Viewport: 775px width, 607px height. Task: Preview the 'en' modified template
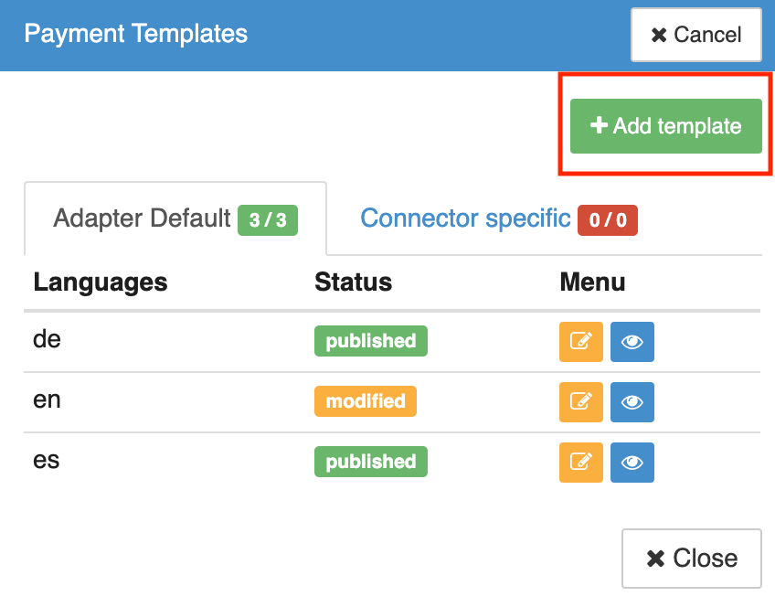632,402
